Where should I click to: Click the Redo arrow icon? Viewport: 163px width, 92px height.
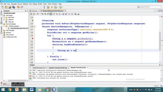pos(22,7)
